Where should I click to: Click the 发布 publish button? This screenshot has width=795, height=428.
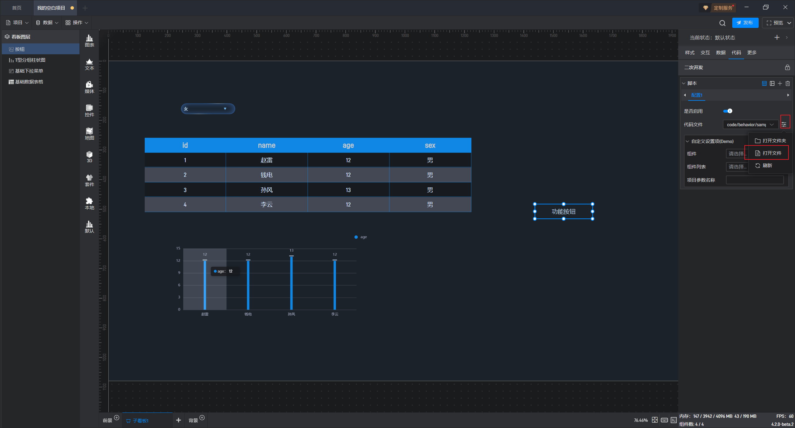coord(745,23)
